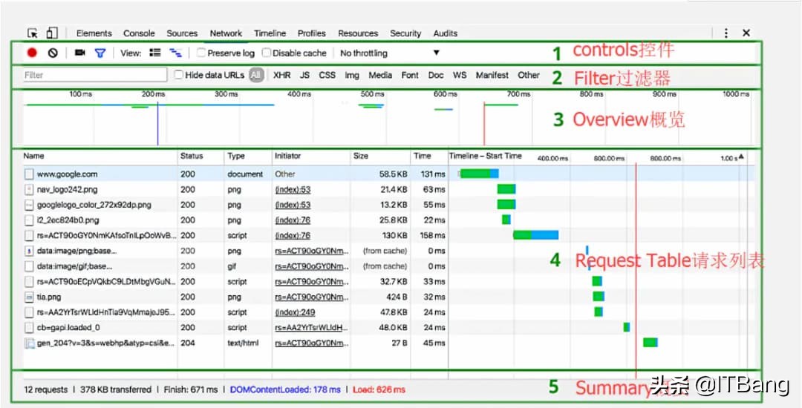Sort by the Timeline column arrow
The image size is (802, 408).
(x=740, y=157)
